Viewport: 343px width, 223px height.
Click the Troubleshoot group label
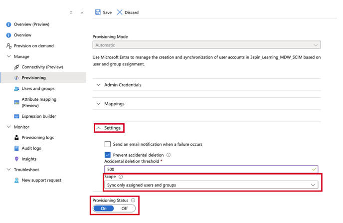click(26, 170)
